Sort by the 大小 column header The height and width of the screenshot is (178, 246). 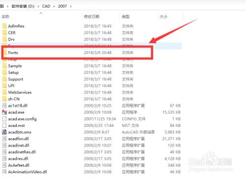(163, 17)
